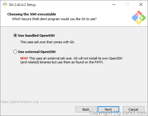Click the large Git logo in header
Screen dimensions: 148x116
tap(139, 18)
